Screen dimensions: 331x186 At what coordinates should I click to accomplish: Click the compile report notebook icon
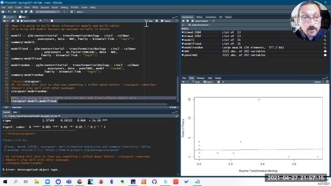52,21
